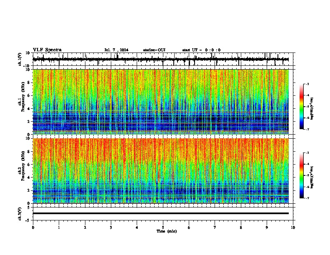Click time axis tick label "8"
The height and width of the screenshot is (255, 330).
[241, 227]
